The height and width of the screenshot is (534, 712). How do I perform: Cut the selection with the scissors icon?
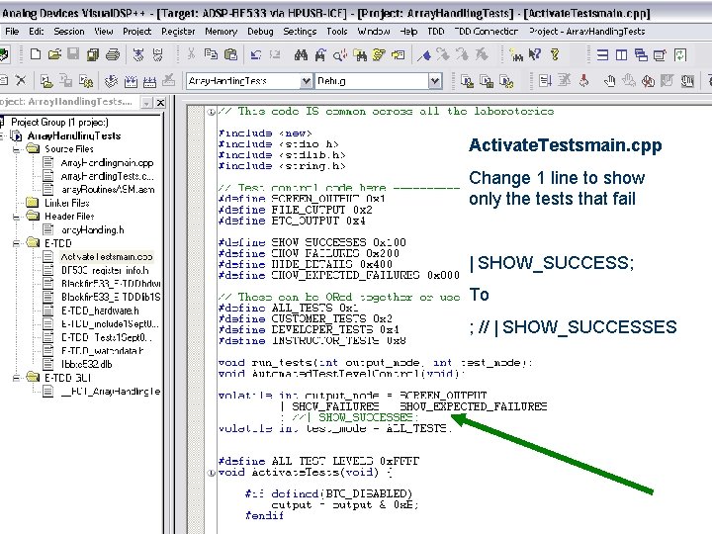tap(191, 55)
